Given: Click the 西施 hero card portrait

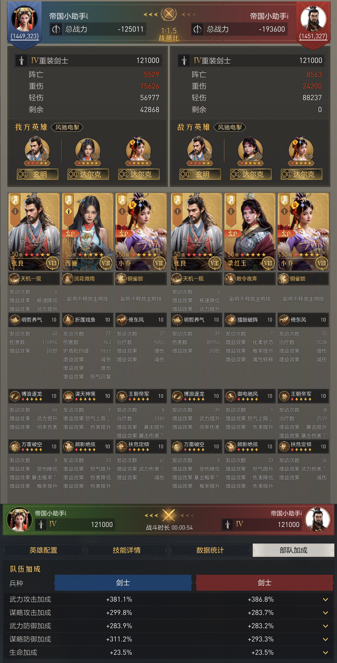Looking at the screenshot, I should (x=88, y=232).
